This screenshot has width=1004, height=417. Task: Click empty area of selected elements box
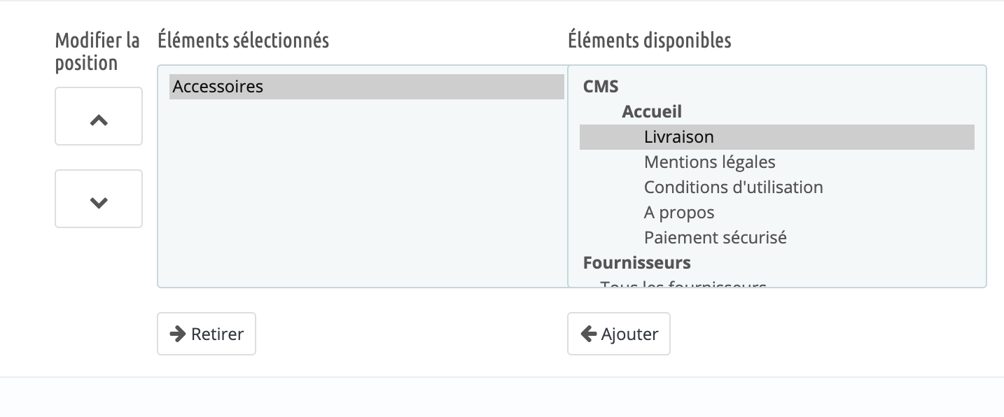tap(363, 196)
